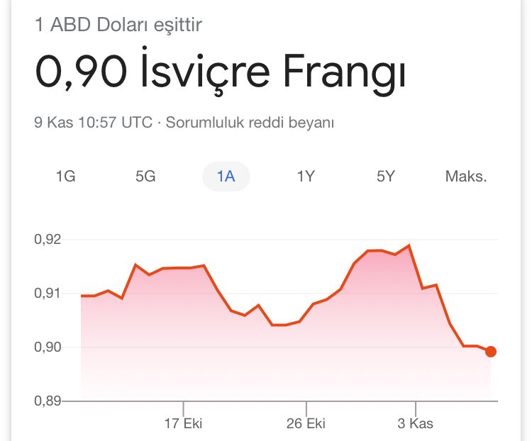Select the highlighted 1A time range tab

[x=226, y=177]
